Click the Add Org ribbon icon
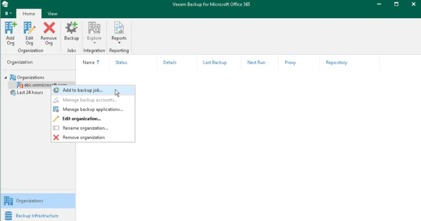Screen dimensions: 421x221 point(10,28)
